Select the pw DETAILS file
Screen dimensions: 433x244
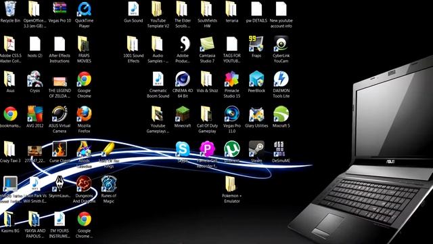click(256, 9)
